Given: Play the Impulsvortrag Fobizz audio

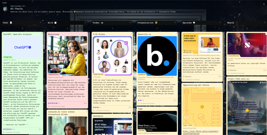Looking at the screenshot, I should point(202,107).
